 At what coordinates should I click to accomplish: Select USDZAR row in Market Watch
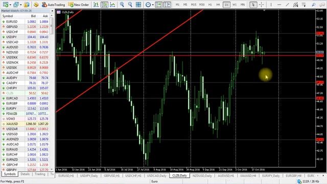click(x=25, y=129)
